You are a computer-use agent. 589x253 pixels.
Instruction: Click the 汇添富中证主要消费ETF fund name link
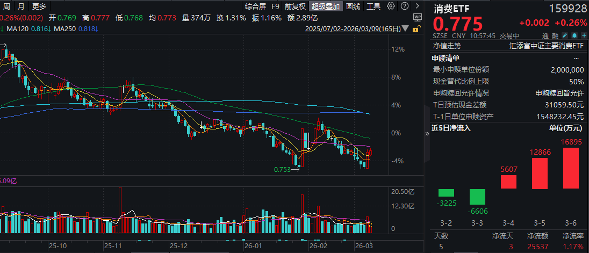(x=546, y=46)
